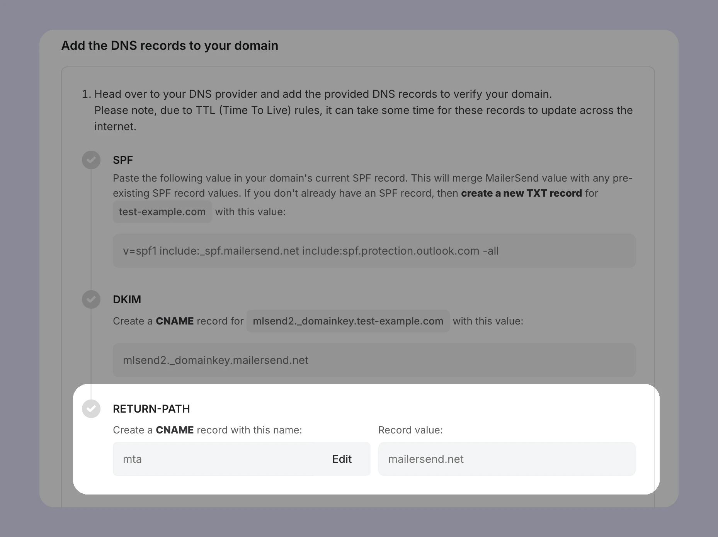The image size is (718, 537).
Task: Expand the SPF record section
Action: tap(123, 160)
